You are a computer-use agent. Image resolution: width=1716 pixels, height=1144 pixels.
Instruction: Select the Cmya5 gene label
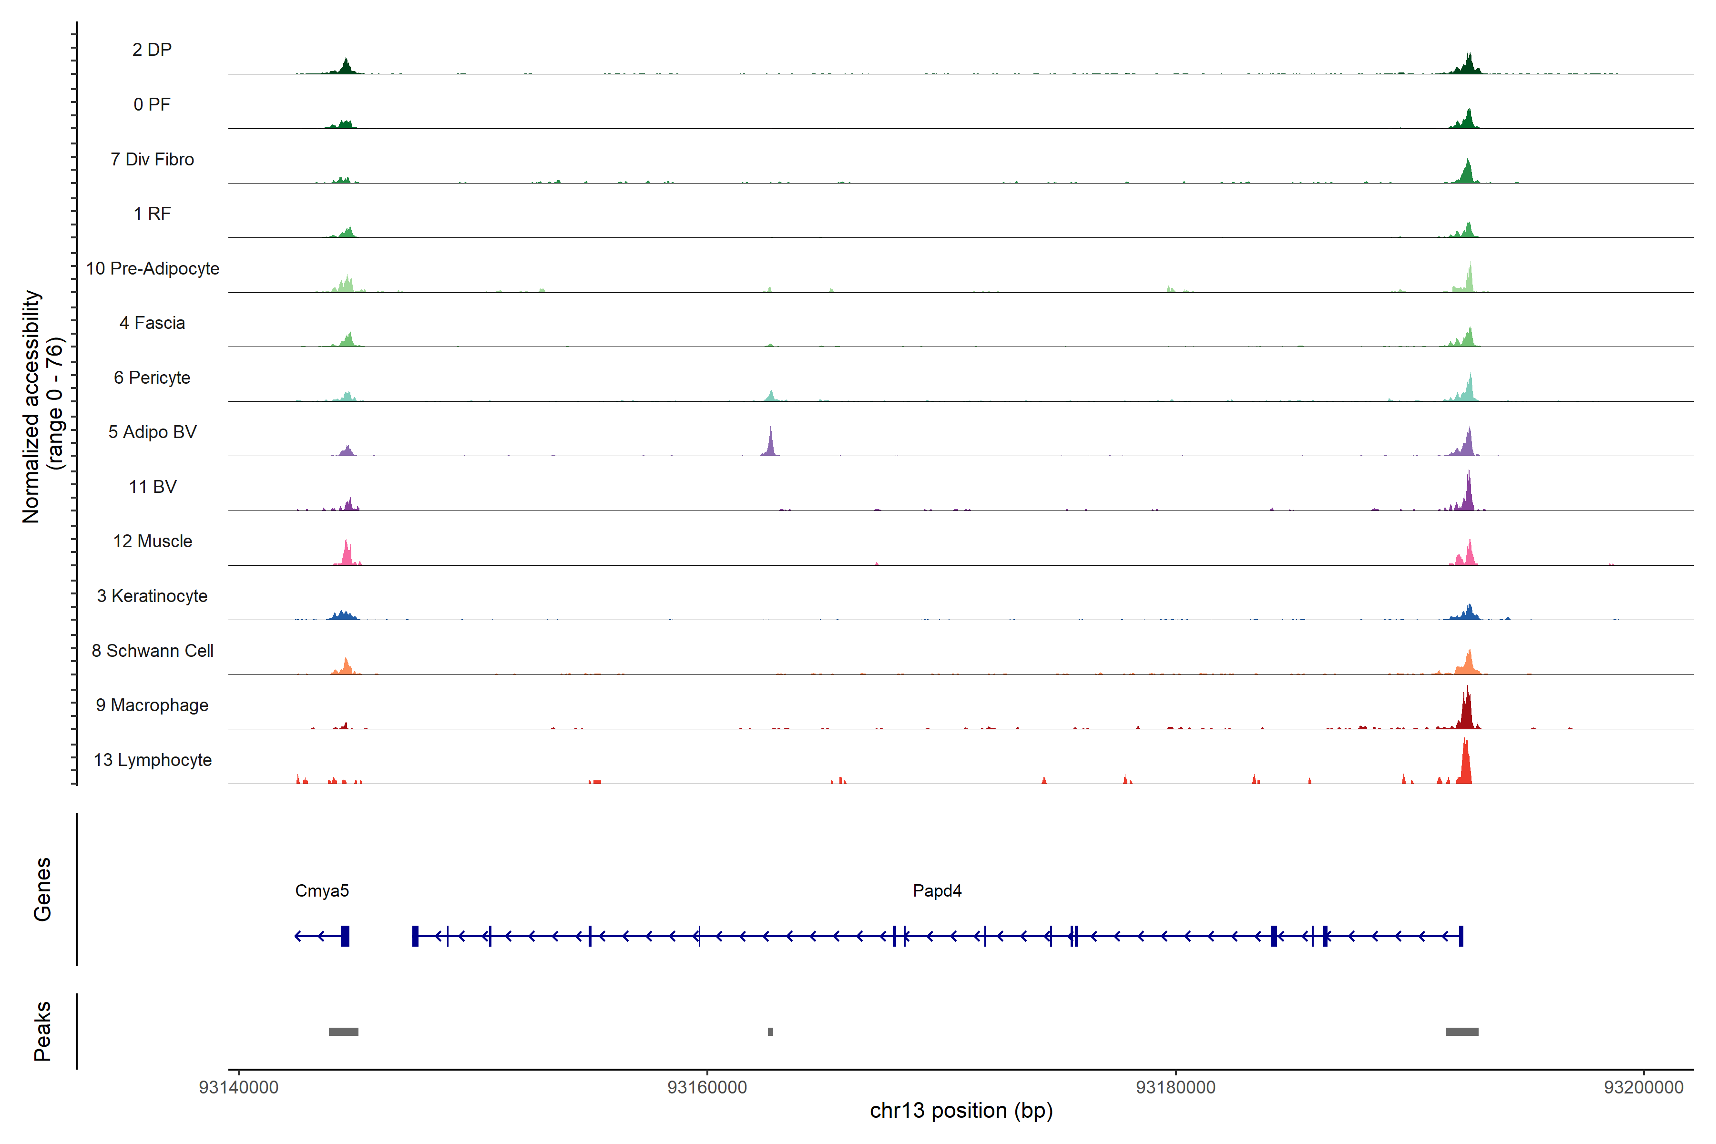coord(322,891)
